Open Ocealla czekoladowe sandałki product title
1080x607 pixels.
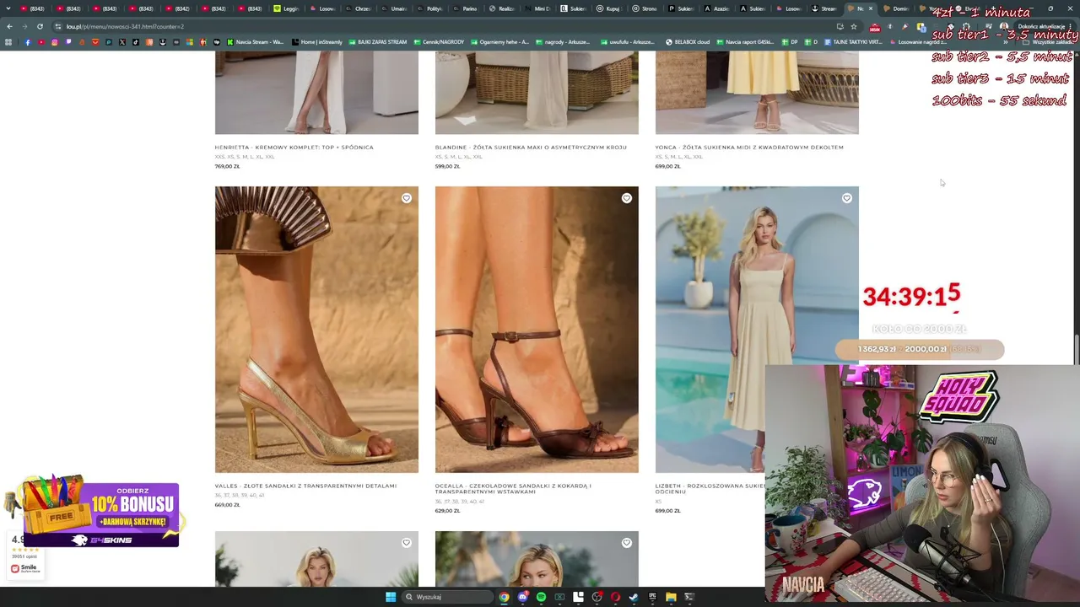(513, 488)
